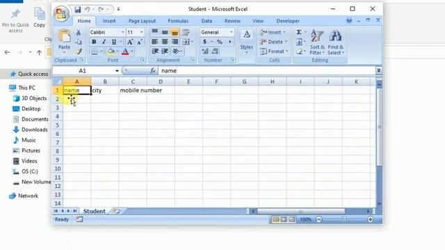Screen dimensions: 445x250
Task: Switch to the Insert tab
Action: tap(109, 21)
